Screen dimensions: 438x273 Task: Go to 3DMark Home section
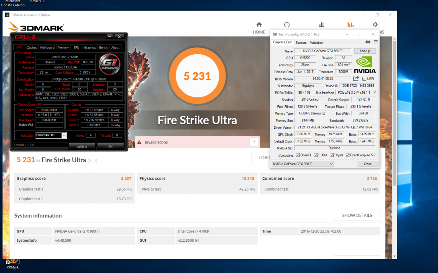pos(259,28)
